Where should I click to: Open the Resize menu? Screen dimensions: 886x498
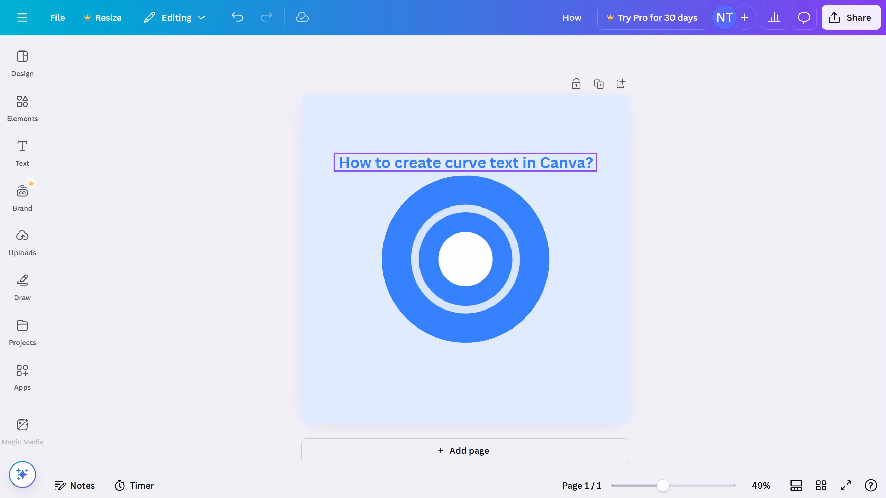point(102,17)
